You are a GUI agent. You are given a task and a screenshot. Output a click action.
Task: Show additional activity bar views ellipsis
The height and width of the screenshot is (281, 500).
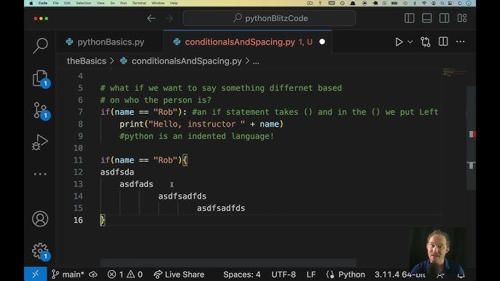(x=40, y=174)
